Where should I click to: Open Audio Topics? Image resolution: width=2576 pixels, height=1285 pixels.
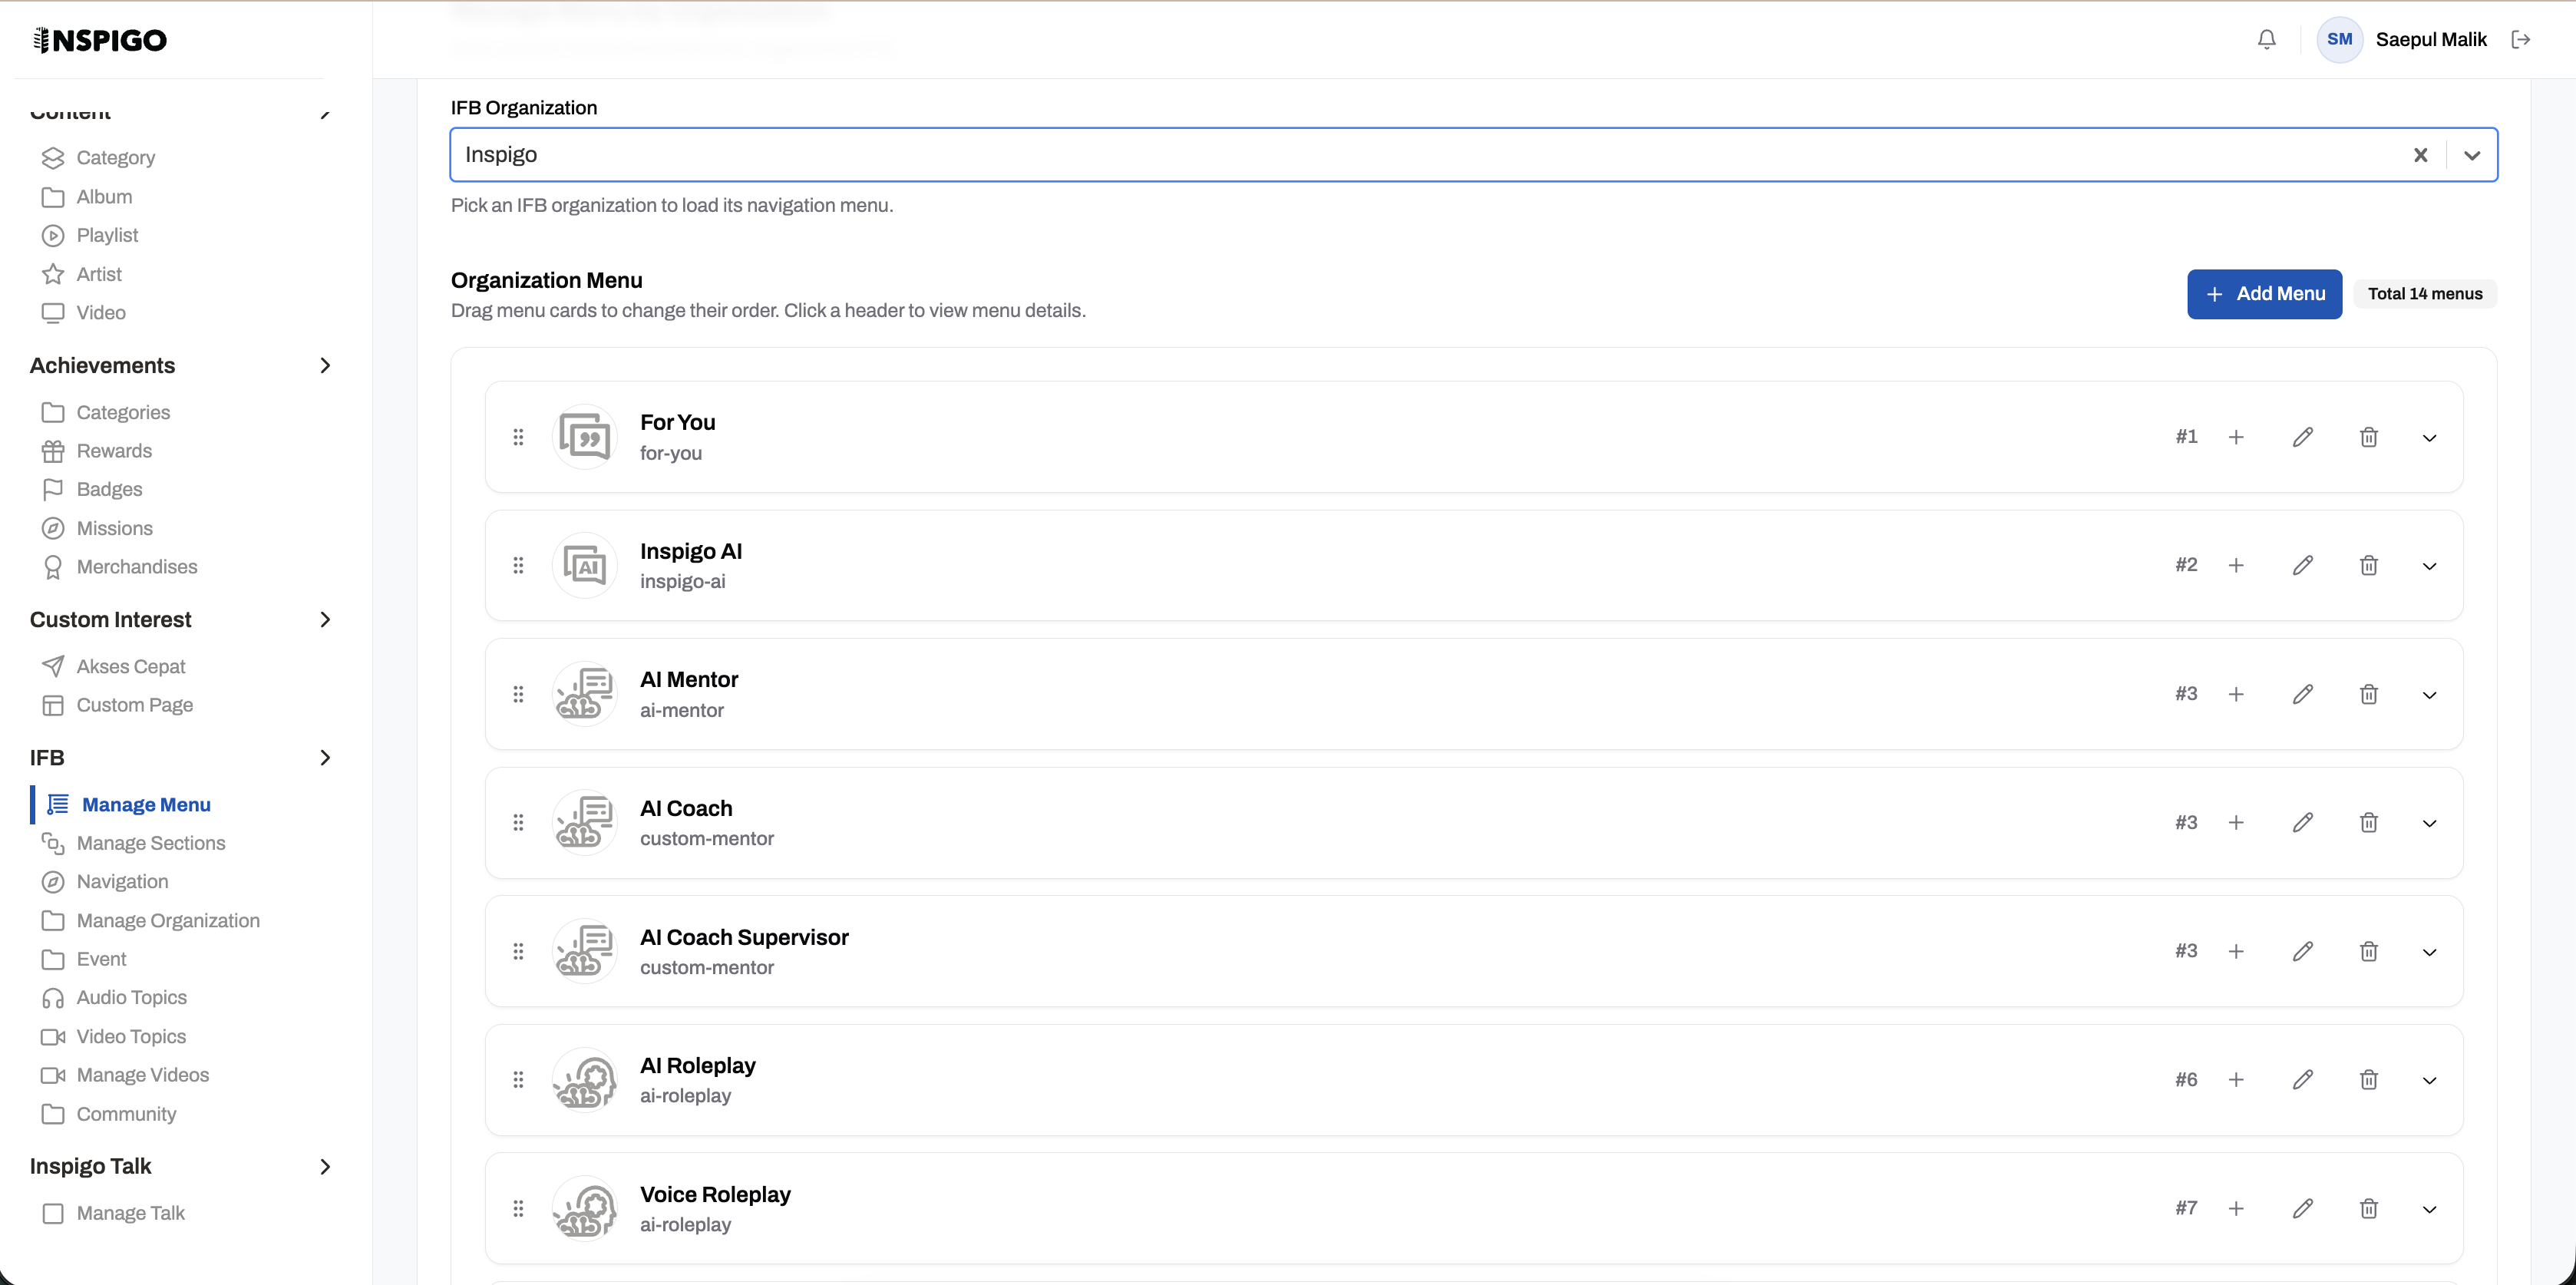[114, 998]
